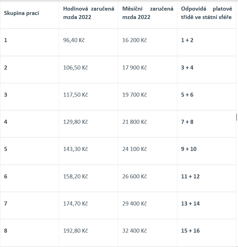Click the 24 100 Kč cell
Image resolution: width=238 pixels, height=247 pixels.
pos(134,149)
